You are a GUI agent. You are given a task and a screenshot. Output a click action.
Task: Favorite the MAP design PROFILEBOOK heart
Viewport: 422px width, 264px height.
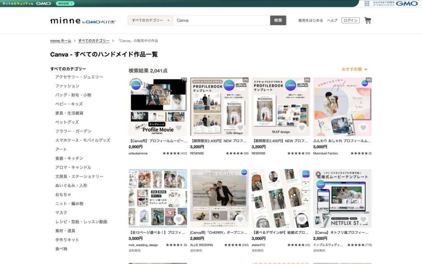coord(302,128)
